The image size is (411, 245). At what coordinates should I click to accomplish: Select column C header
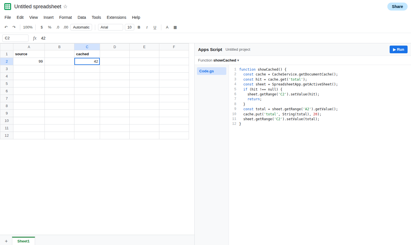click(x=87, y=47)
